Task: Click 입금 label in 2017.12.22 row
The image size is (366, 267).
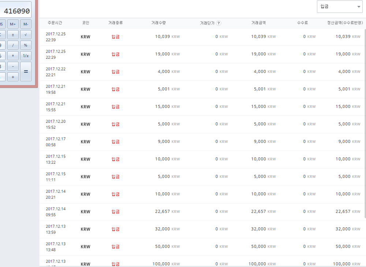Action: [x=115, y=72]
